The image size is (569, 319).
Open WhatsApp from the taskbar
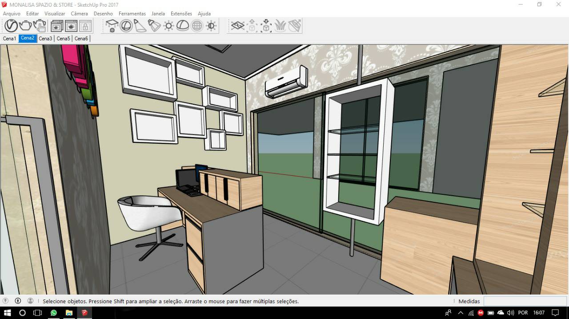point(54,313)
